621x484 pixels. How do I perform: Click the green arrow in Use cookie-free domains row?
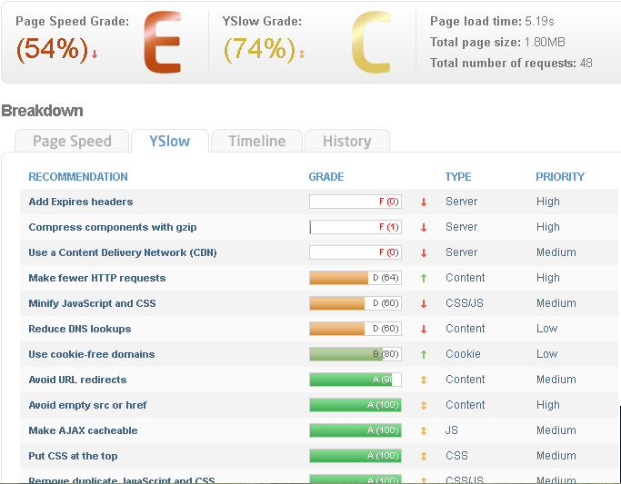[x=424, y=354]
